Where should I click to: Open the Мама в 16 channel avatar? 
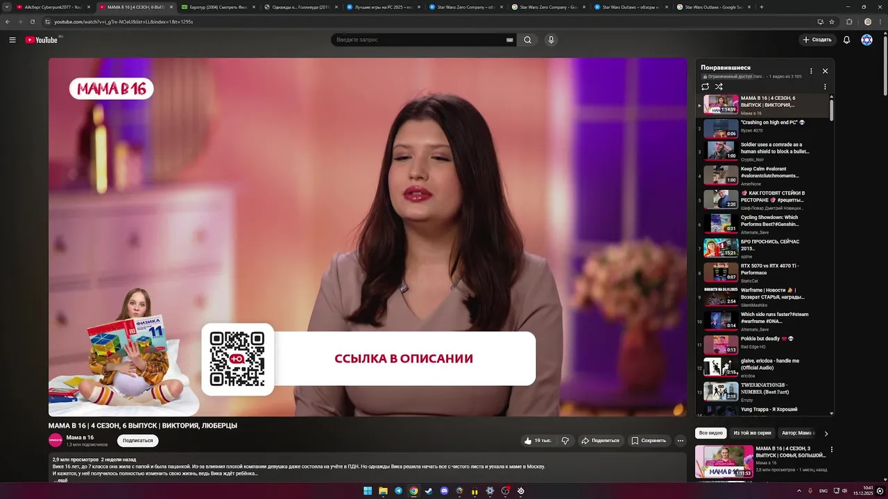click(55, 440)
